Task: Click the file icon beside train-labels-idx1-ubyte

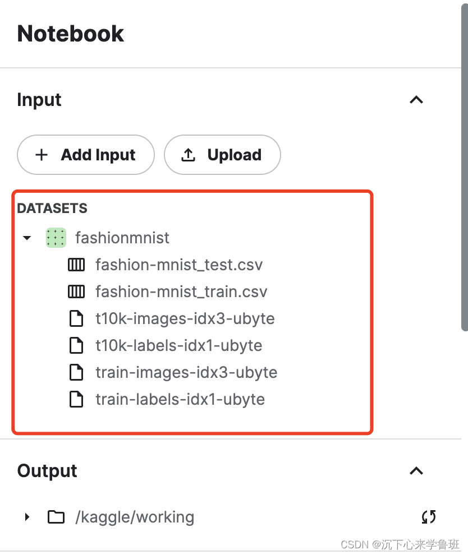Action: click(x=76, y=399)
